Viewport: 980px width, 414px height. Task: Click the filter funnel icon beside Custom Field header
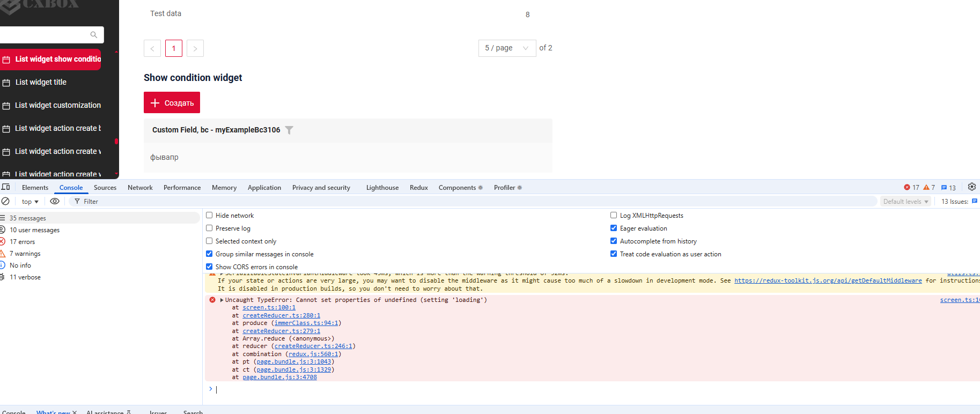pos(289,130)
